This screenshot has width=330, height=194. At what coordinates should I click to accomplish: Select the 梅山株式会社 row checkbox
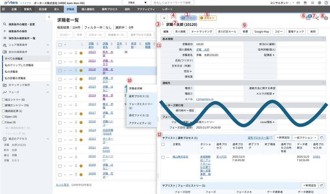(163, 157)
